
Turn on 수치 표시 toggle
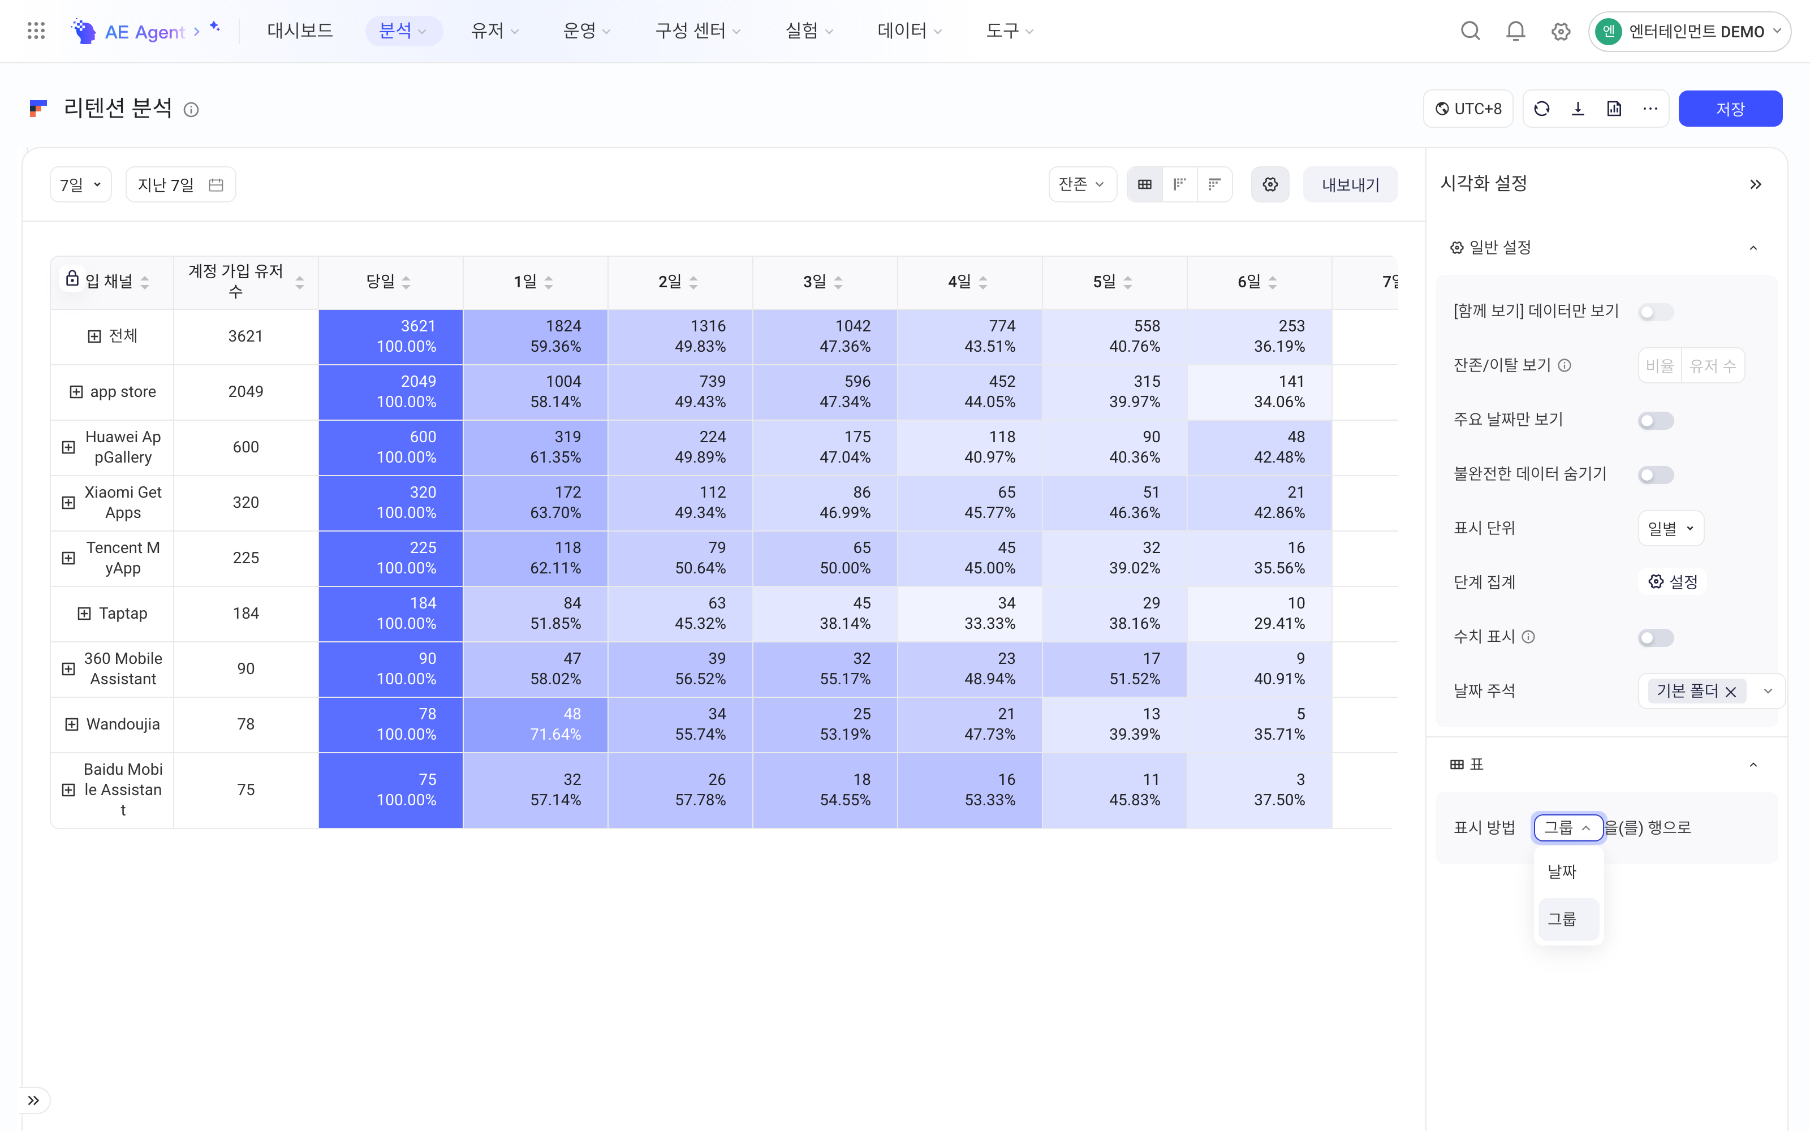pyautogui.click(x=1655, y=637)
